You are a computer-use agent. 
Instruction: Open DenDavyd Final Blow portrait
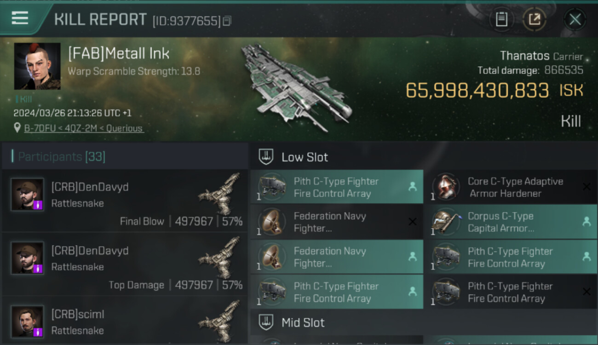tap(28, 195)
